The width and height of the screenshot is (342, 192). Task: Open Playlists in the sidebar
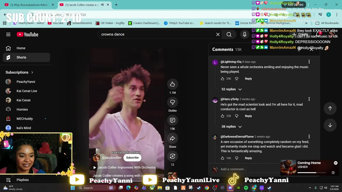click(x=22, y=180)
